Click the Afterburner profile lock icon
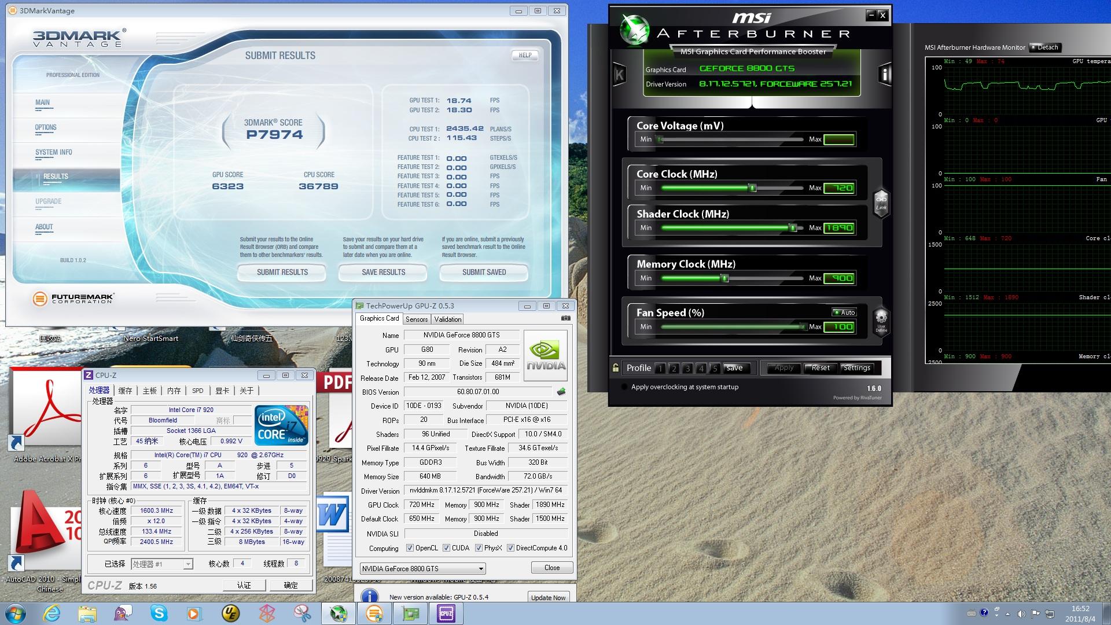Viewport: 1111px width, 625px height. pyautogui.click(x=615, y=367)
